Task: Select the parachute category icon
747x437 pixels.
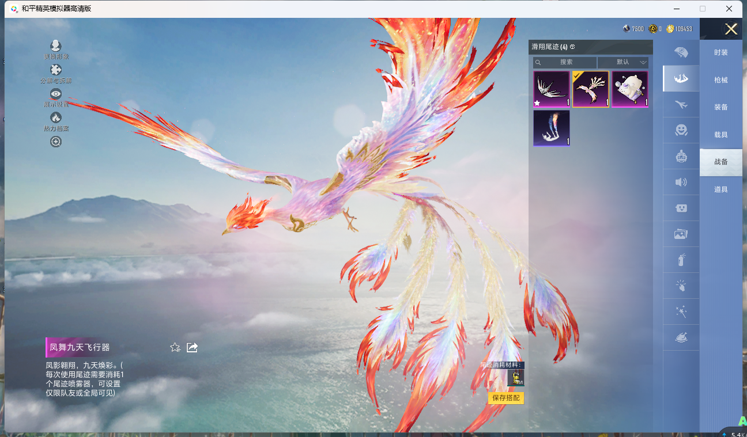Action: pos(681,52)
